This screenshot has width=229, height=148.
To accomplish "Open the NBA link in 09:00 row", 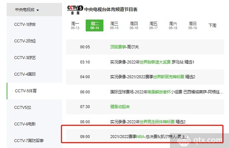I will (140, 137).
